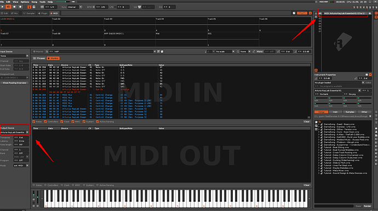Click the top orange icon on right edge
This screenshot has width=378, height=211.
(376, 13)
